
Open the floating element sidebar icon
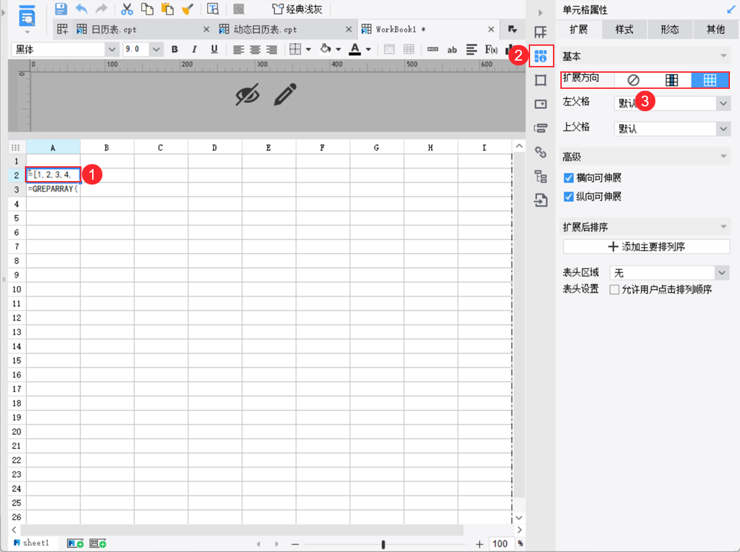541,80
